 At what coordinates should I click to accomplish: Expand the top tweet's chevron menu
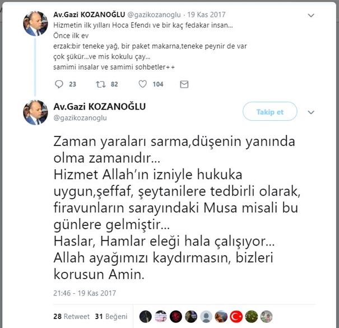311,15
